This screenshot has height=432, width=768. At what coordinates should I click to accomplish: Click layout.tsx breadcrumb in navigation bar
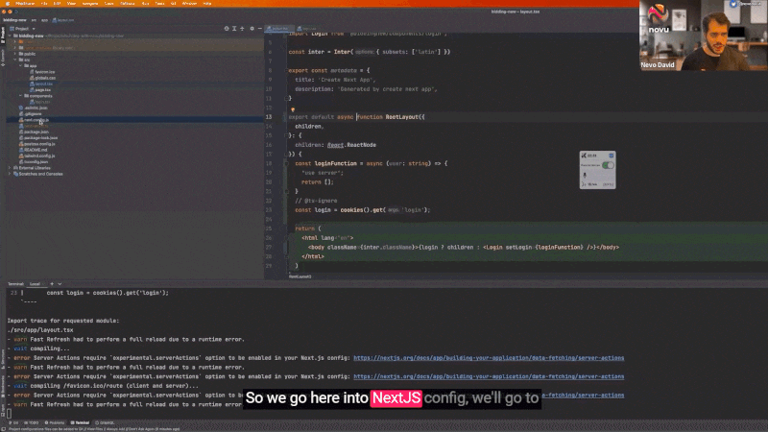tap(63, 20)
